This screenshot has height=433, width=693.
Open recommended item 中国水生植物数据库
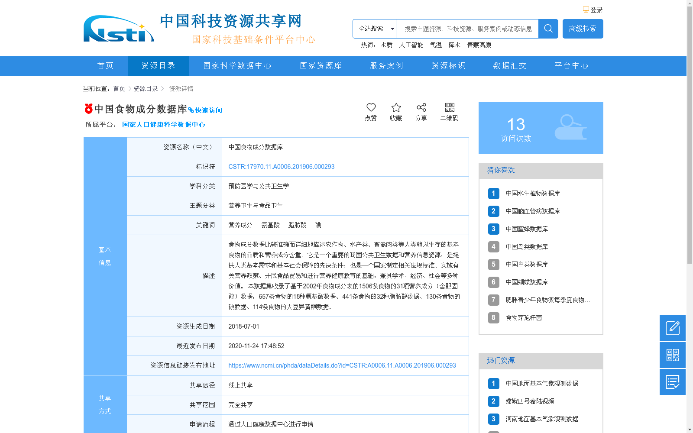pyautogui.click(x=533, y=194)
